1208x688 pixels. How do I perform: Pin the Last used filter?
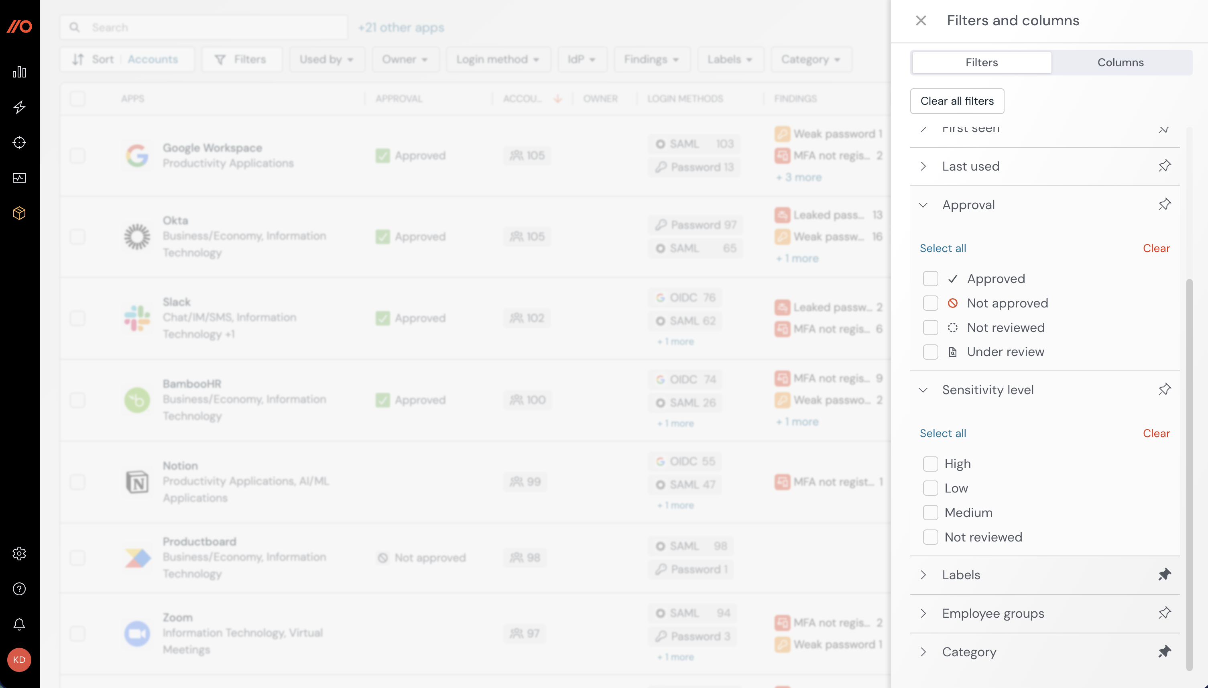click(1165, 166)
